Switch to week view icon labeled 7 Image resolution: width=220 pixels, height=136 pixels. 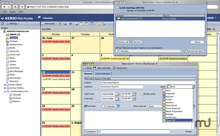pos(87,24)
